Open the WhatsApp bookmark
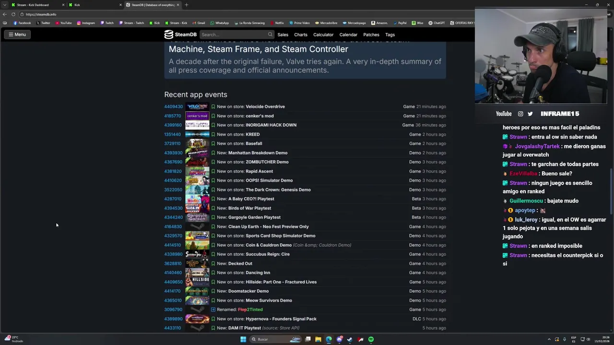The image size is (614, 345). [x=220, y=23]
